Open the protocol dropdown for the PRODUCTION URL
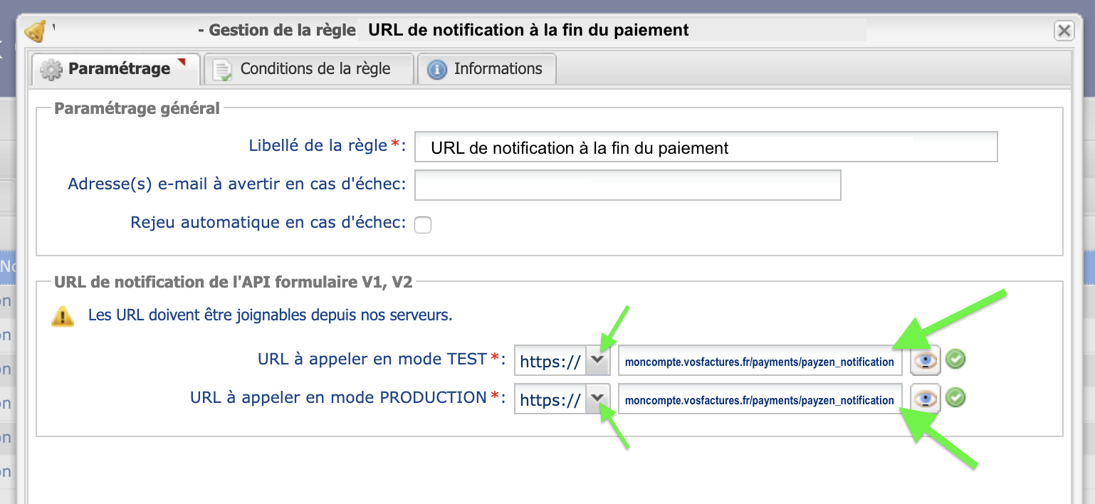This screenshot has width=1095, height=504. (x=598, y=399)
